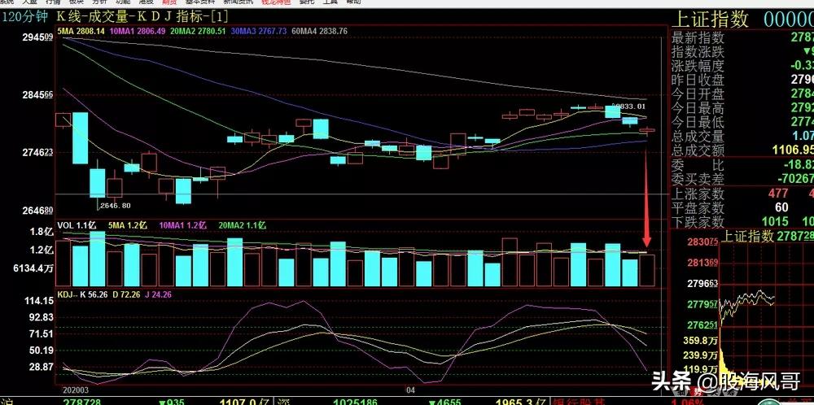This screenshot has width=814, height=405.
Task: Click the 114.15 KDJ axis value
Action: (39, 301)
